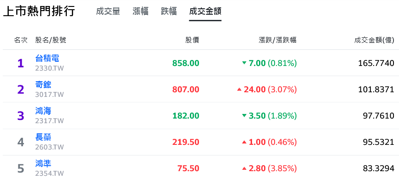Select the 成交金額 tab

click(x=205, y=12)
